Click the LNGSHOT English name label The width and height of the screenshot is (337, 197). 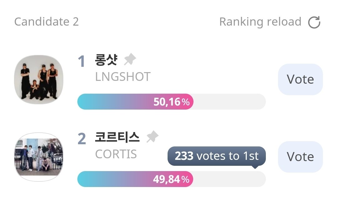123,77
